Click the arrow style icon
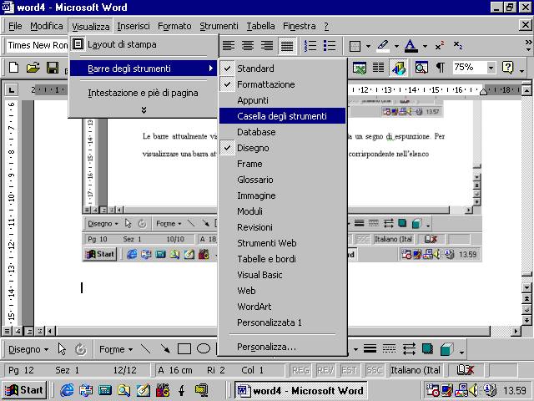This screenshot has height=401, width=534. point(408,349)
